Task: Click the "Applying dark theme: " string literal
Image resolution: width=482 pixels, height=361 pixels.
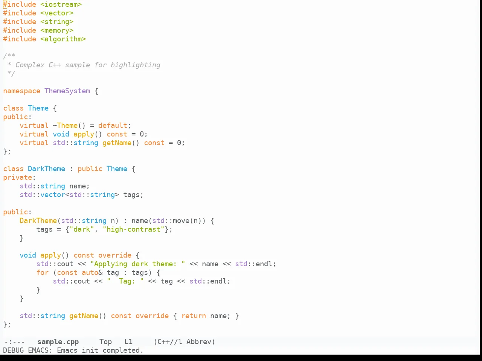Action: 137,264
